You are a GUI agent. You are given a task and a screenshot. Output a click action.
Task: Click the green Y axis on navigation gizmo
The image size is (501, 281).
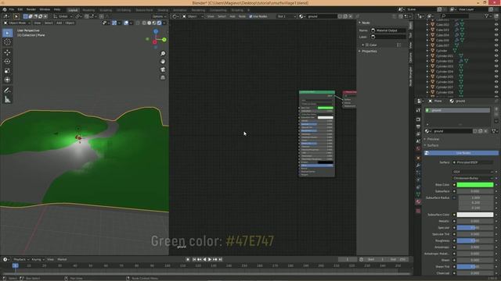coord(164,40)
